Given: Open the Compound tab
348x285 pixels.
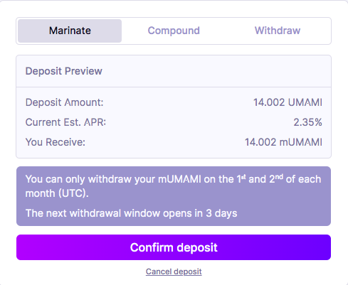Looking at the screenshot, I should 174,31.
